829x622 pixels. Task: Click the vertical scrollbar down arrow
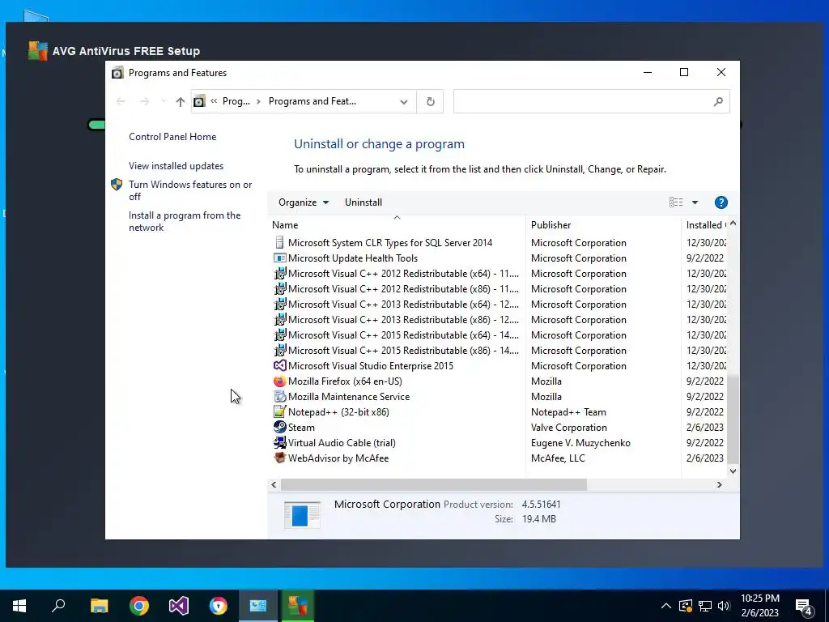tap(733, 471)
